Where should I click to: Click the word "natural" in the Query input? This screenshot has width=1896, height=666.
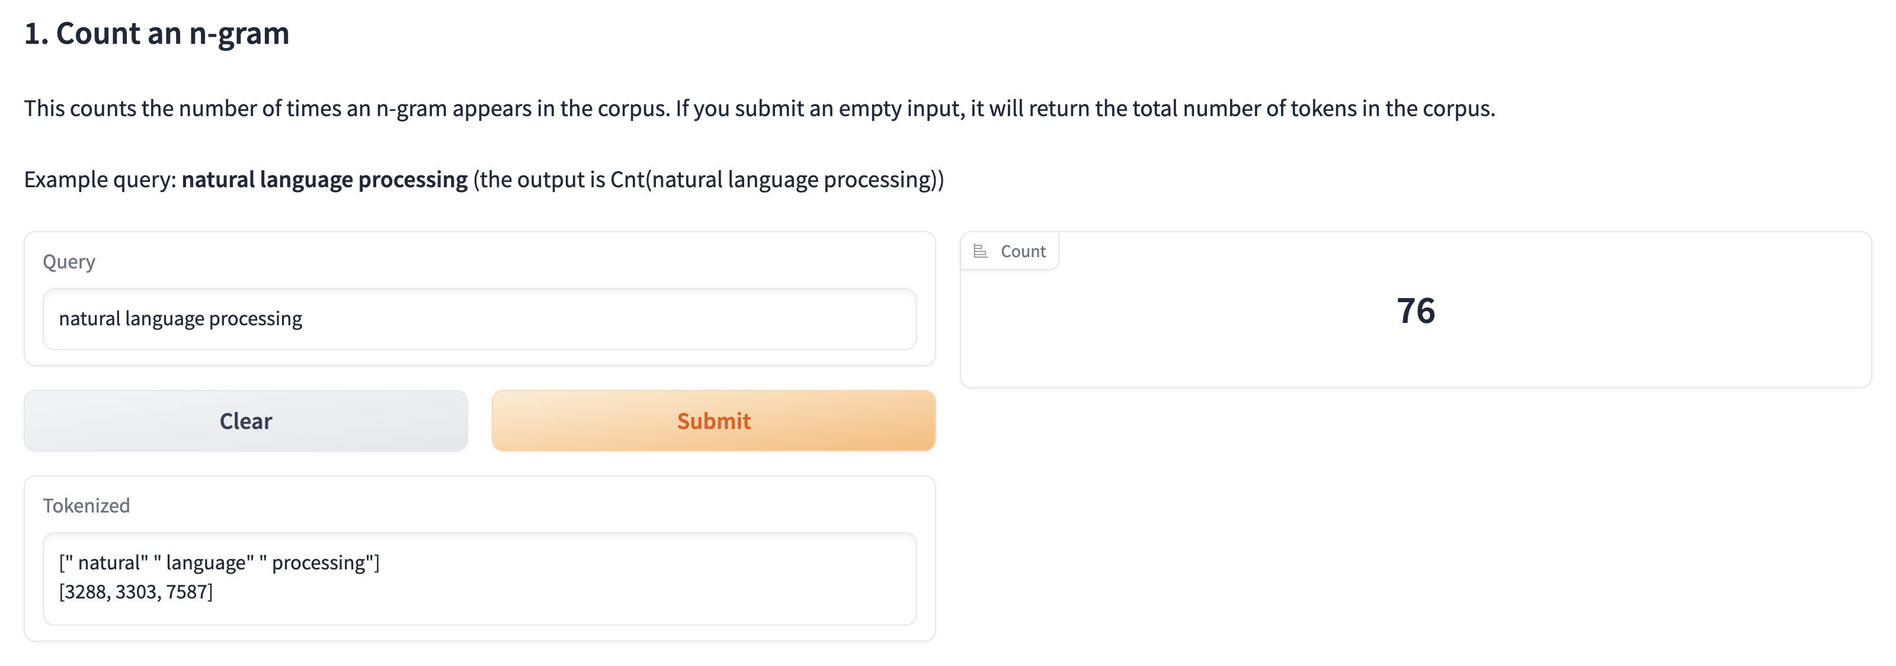[x=90, y=319]
